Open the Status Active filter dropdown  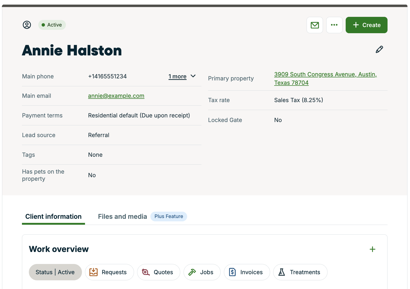tap(55, 272)
